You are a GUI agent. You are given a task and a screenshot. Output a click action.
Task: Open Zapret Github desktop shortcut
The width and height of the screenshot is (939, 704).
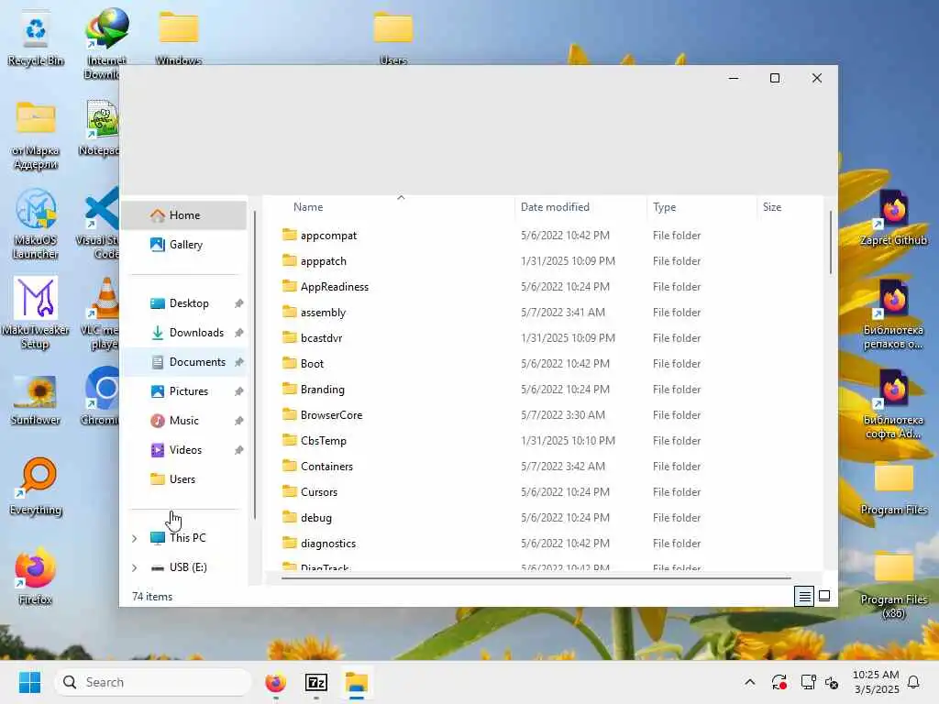coord(893,218)
